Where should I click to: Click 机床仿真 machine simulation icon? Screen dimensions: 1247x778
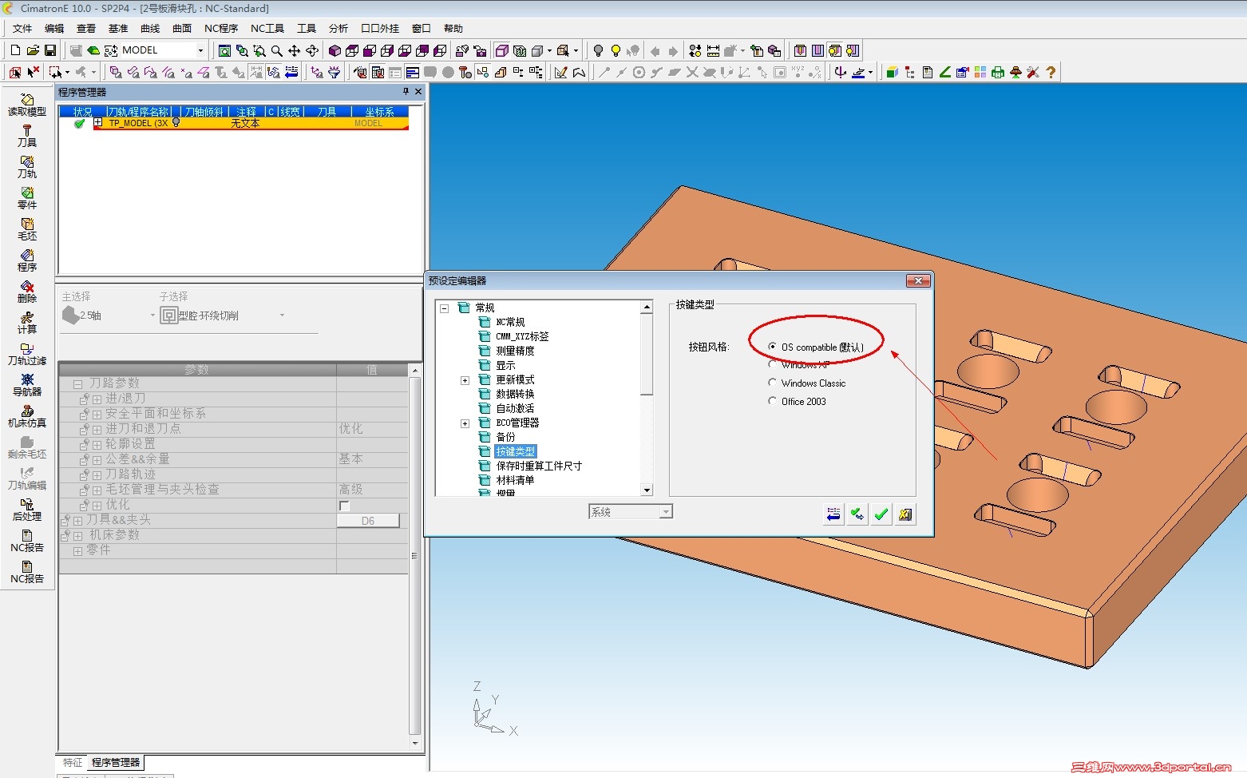click(x=27, y=416)
